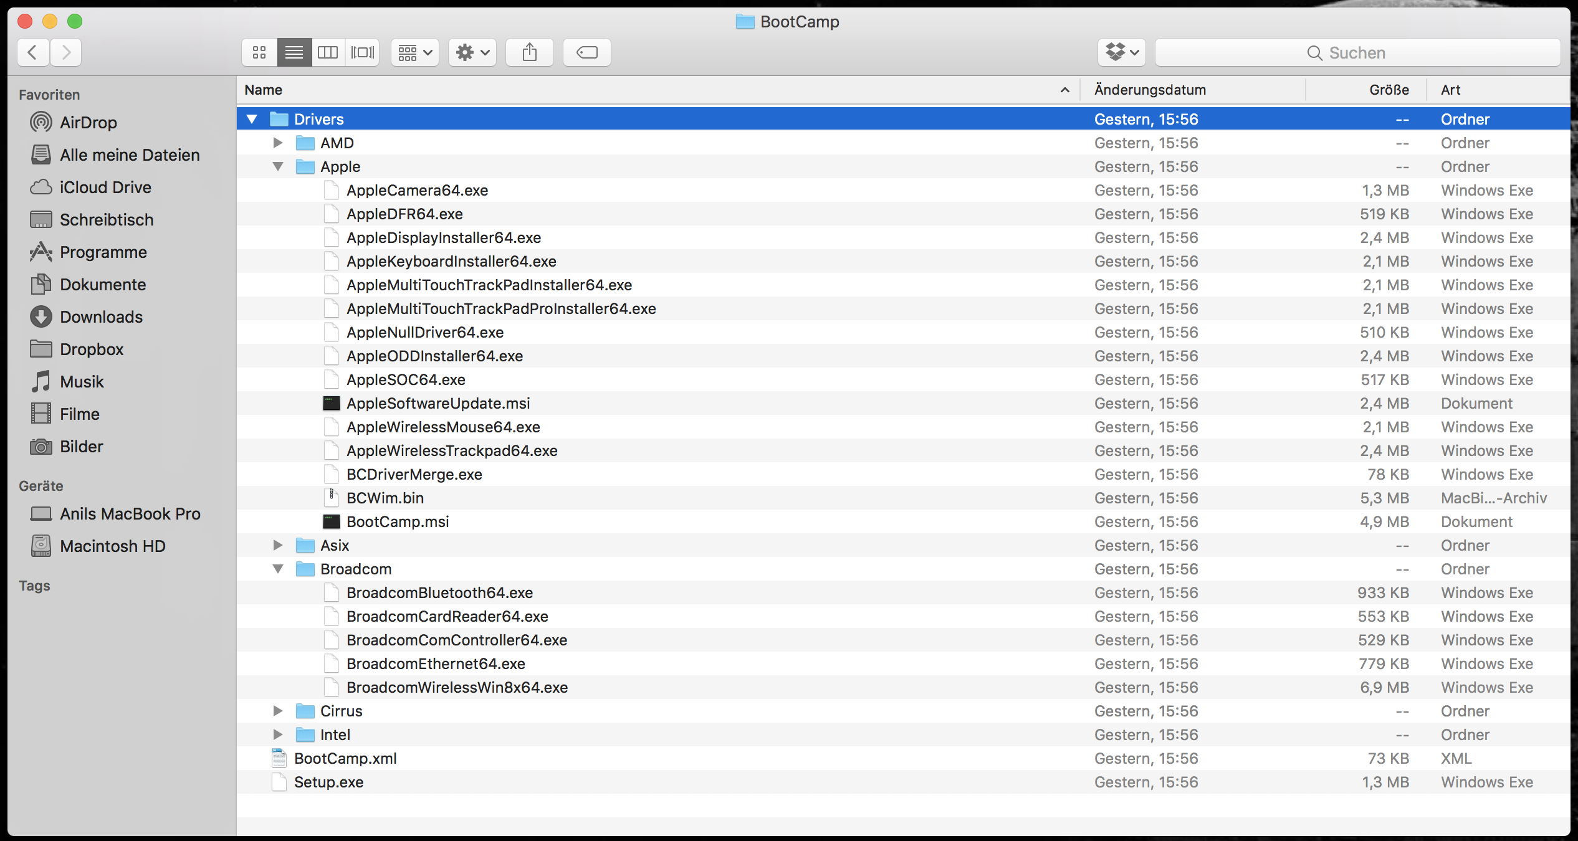Click the edit tags toolbar button
The height and width of the screenshot is (841, 1578).
pos(586,52)
